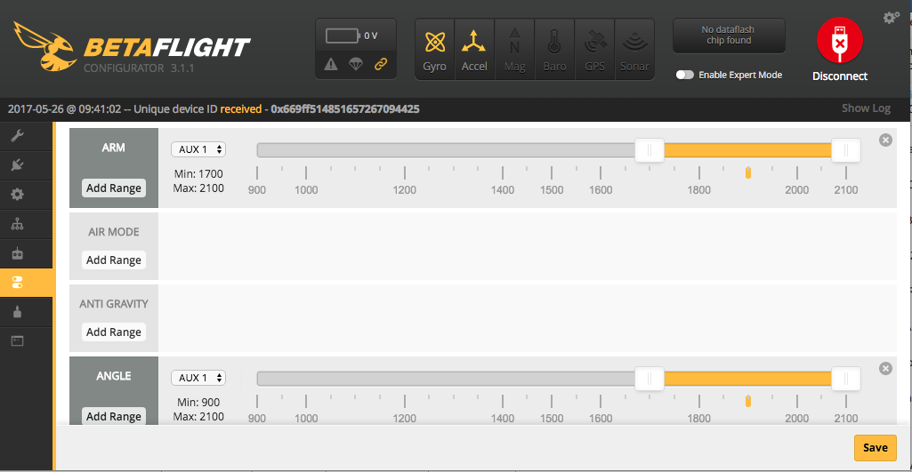Open the ARM AUX 1 channel dropdown
The height and width of the screenshot is (472, 912).
(198, 149)
